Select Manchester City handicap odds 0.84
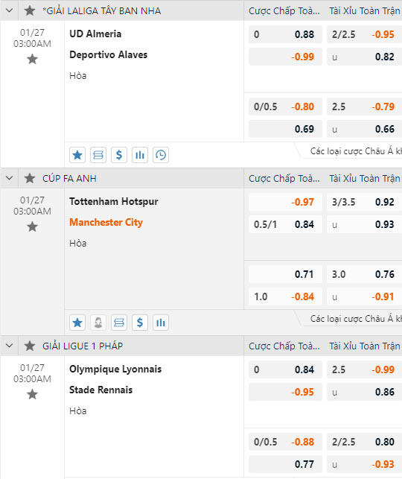Image resolution: width=402 pixels, height=479 pixels. pos(285,224)
